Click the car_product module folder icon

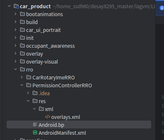click(16, 6)
